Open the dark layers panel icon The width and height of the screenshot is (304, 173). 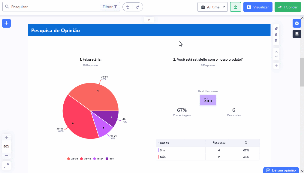pos(297,34)
